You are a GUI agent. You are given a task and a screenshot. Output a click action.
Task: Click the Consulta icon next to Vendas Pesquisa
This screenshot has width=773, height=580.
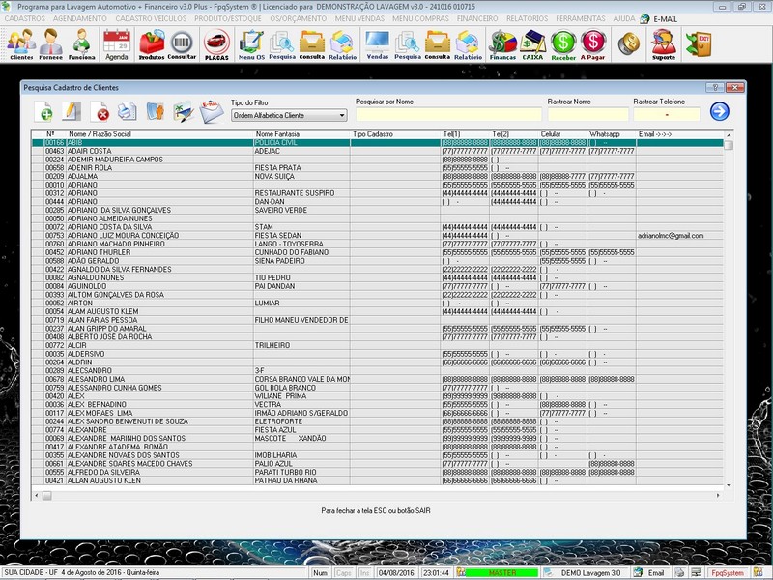coord(438,44)
